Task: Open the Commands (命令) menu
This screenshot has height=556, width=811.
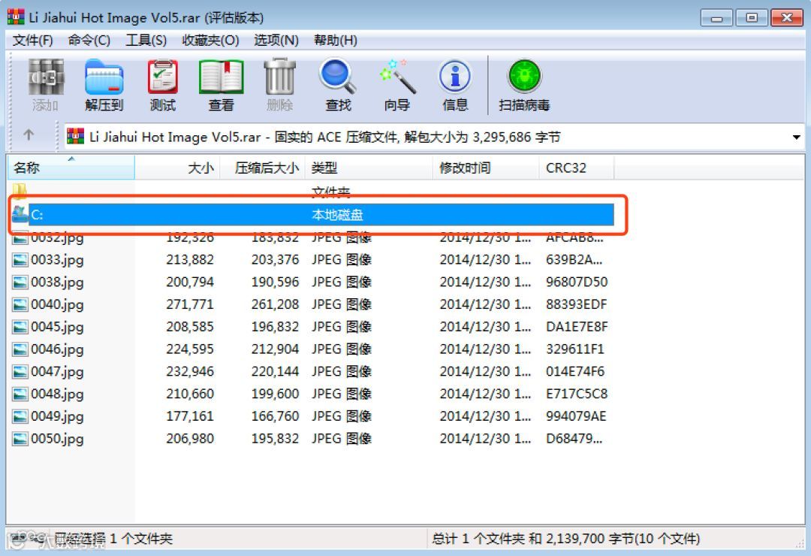Action: click(x=89, y=40)
